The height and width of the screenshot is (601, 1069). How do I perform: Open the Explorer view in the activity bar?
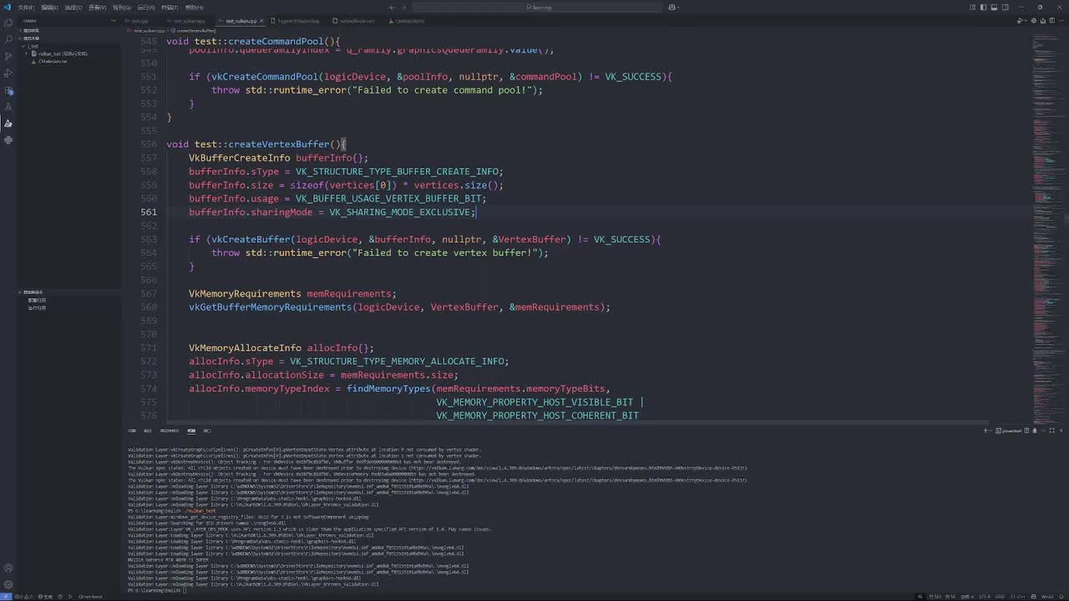coord(8,22)
